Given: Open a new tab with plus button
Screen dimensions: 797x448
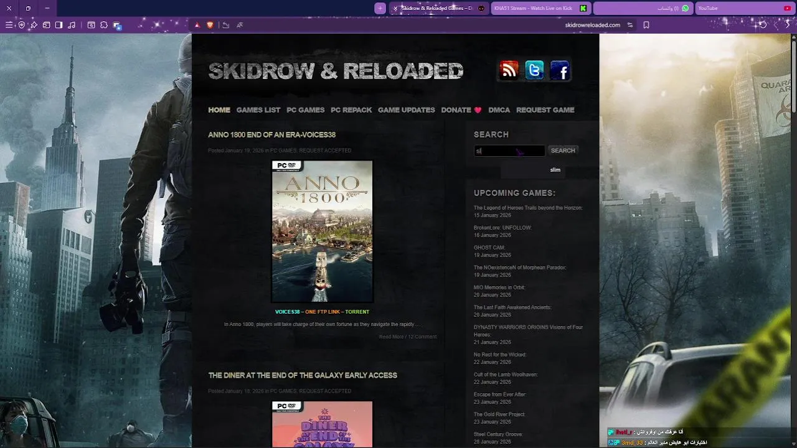Looking at the screenshot, I should coord(380,8).
